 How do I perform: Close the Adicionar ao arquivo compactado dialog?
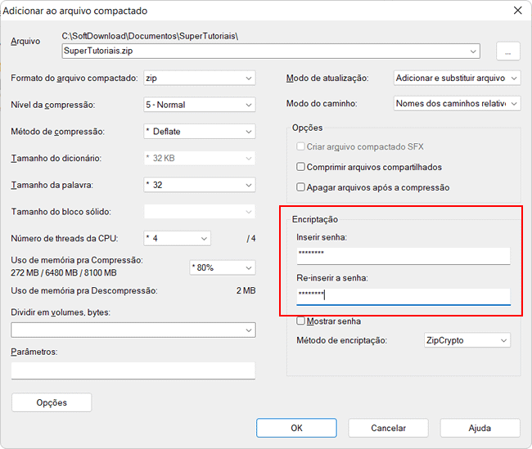[x=516, y=11]
